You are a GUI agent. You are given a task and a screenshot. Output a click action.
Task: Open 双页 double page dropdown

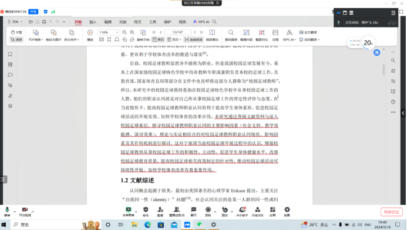[x=174, y=40]
